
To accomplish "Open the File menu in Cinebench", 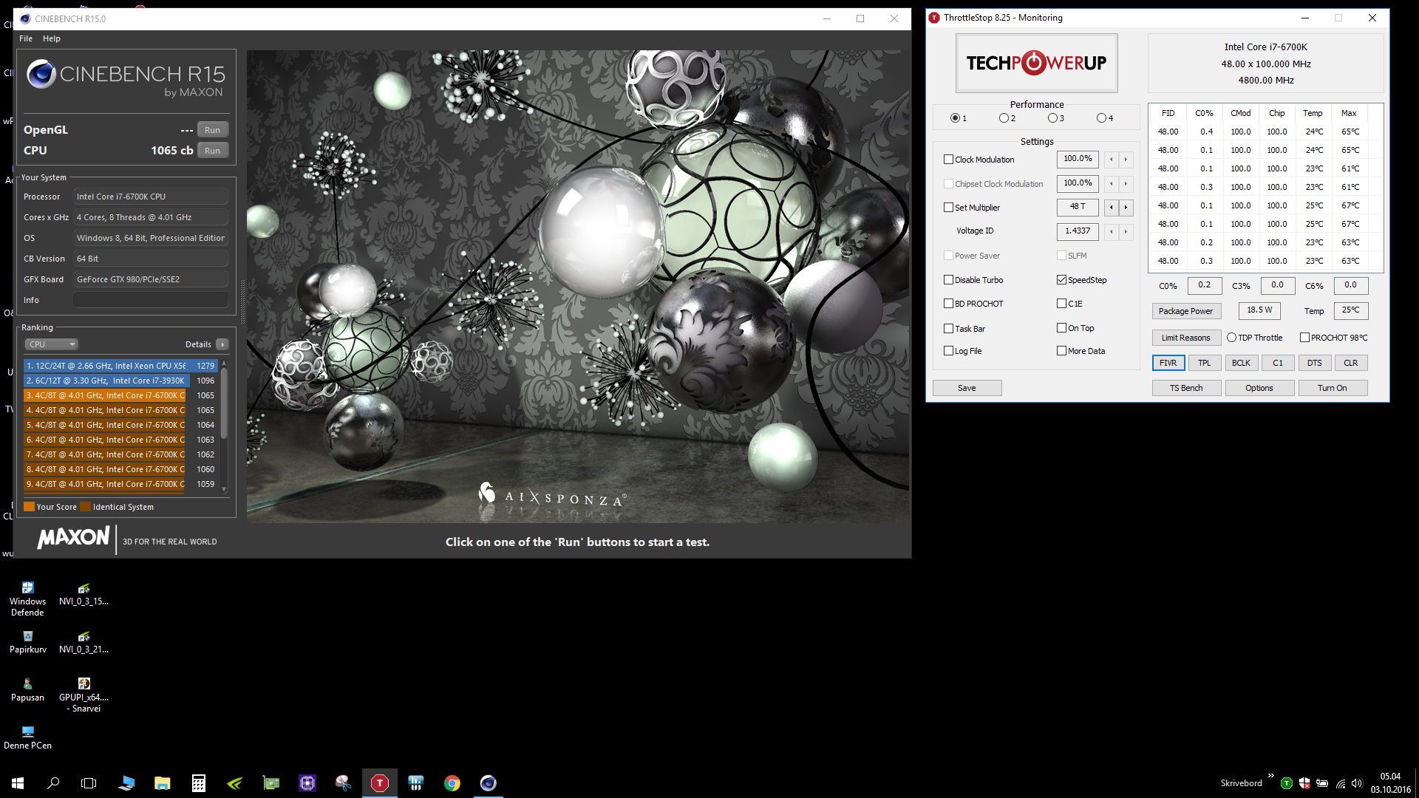I will point(26,38).
